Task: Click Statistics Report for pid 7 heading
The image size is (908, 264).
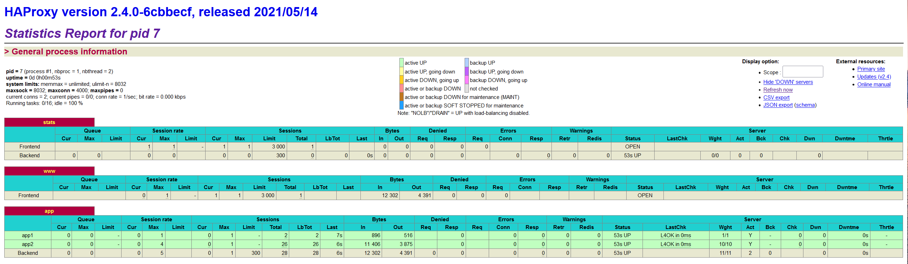Action: (x=82, y=34)
